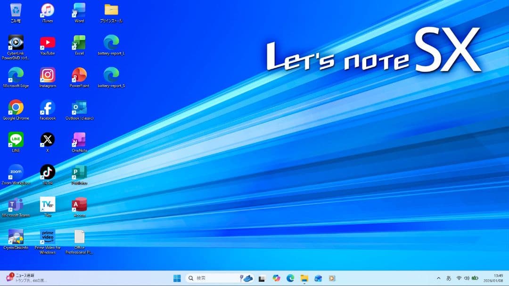Select the Prime Video for Windows icon
This screenshot has width=509, height=286.
tap(48, 237)
